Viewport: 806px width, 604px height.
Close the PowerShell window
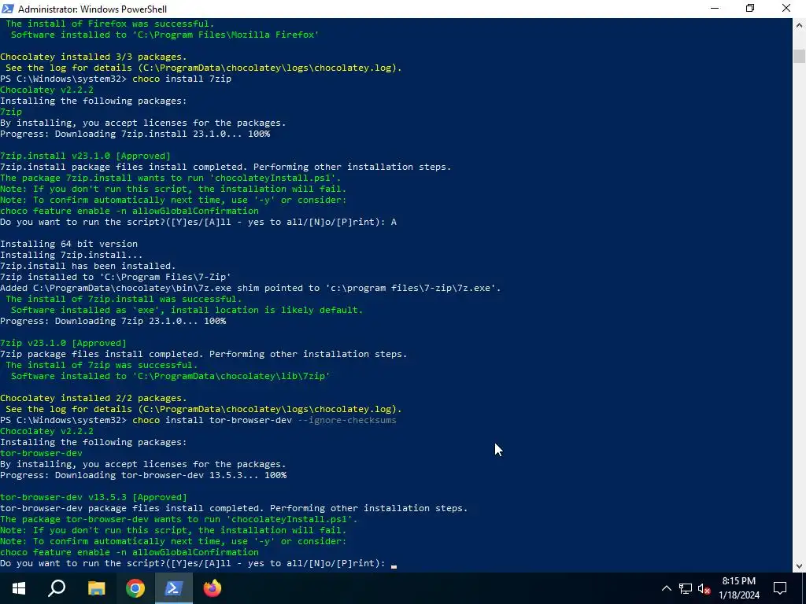click(x=786, y=8)
